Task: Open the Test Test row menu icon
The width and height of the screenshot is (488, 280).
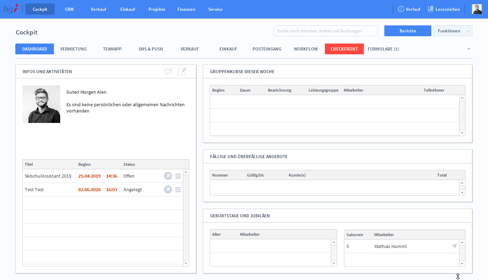Action: [178, 190]
